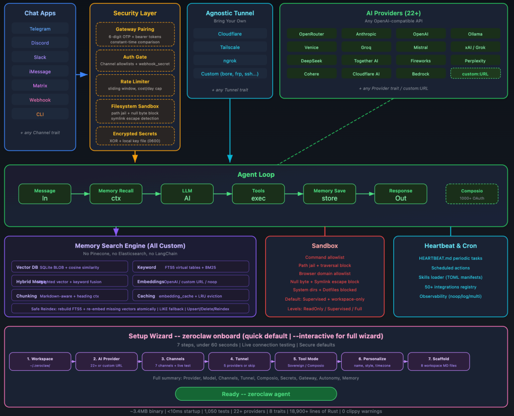
Task: Select the OpenAI provider box
Action: pyautogui.click(x=421, y=34)
